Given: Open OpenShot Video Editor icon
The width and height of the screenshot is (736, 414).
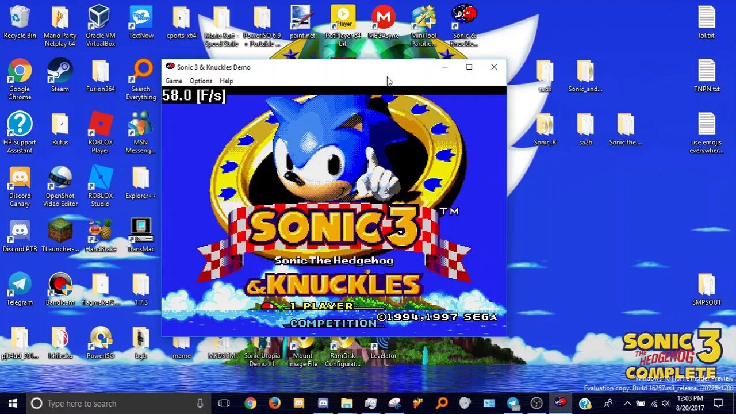Looking at the screenshot, I should (60, 187).
